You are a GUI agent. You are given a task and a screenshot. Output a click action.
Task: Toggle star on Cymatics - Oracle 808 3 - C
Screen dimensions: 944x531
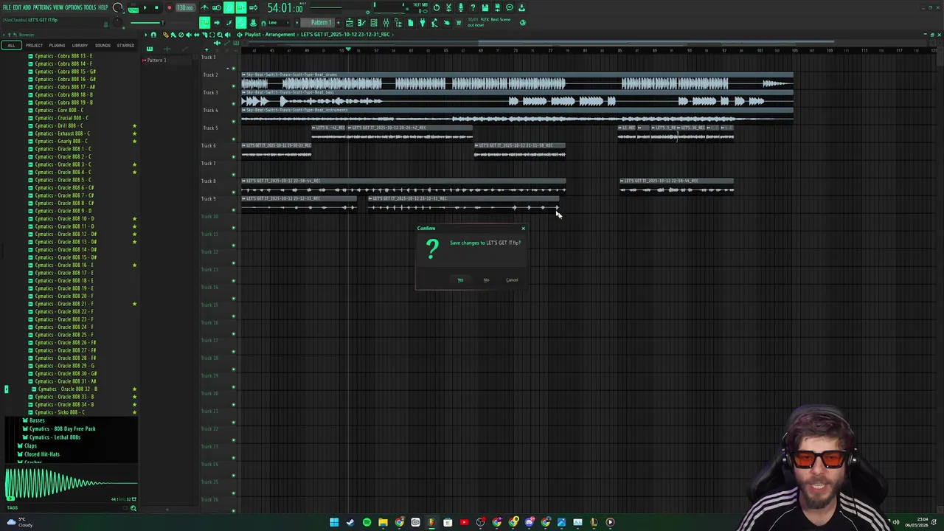tap(134, 164)
